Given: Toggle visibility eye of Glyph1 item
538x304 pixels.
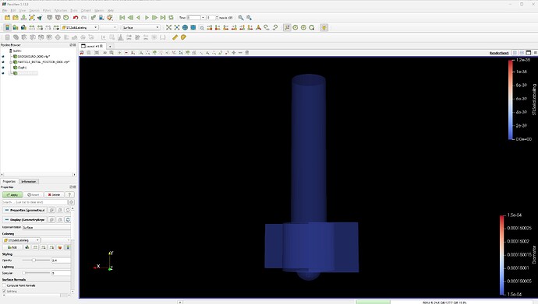Looking at the screenshot, I should 3,68.
